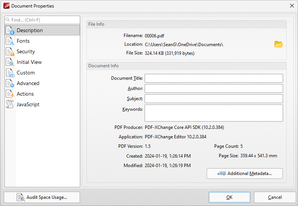Click the JavaScript scroll icon
The width and height of the screenshot is (298, 206).
[x=10, y=104]
